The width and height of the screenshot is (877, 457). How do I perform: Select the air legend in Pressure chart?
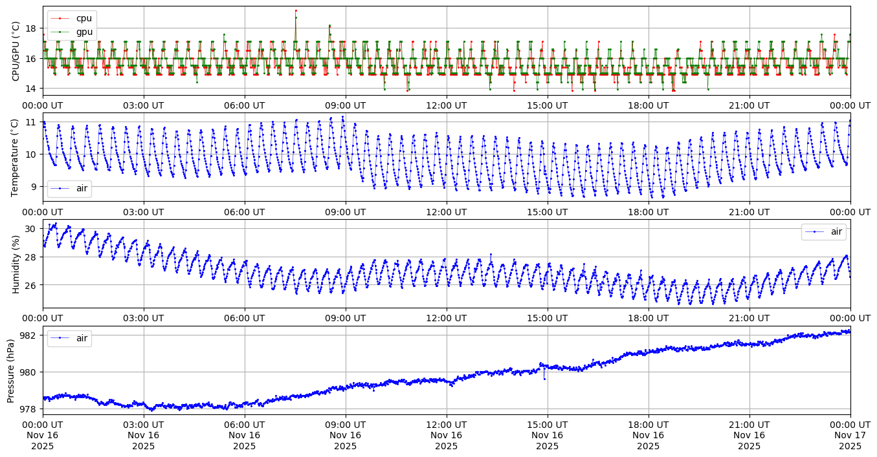[69, 338]
